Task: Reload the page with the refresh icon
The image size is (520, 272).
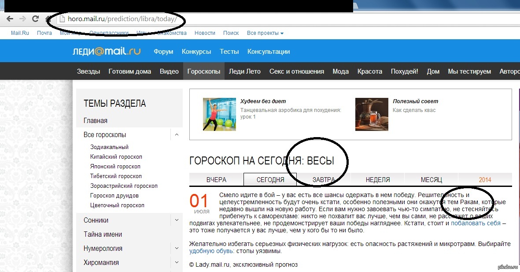Action: 35,19
